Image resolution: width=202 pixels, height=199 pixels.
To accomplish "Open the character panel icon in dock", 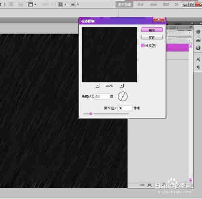I will tap(198, 59).
